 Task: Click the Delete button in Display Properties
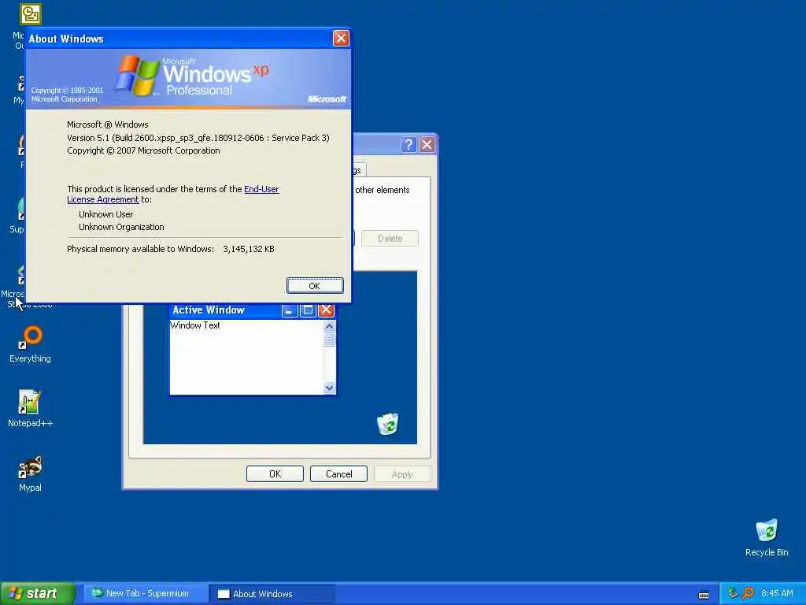point(390,238)
